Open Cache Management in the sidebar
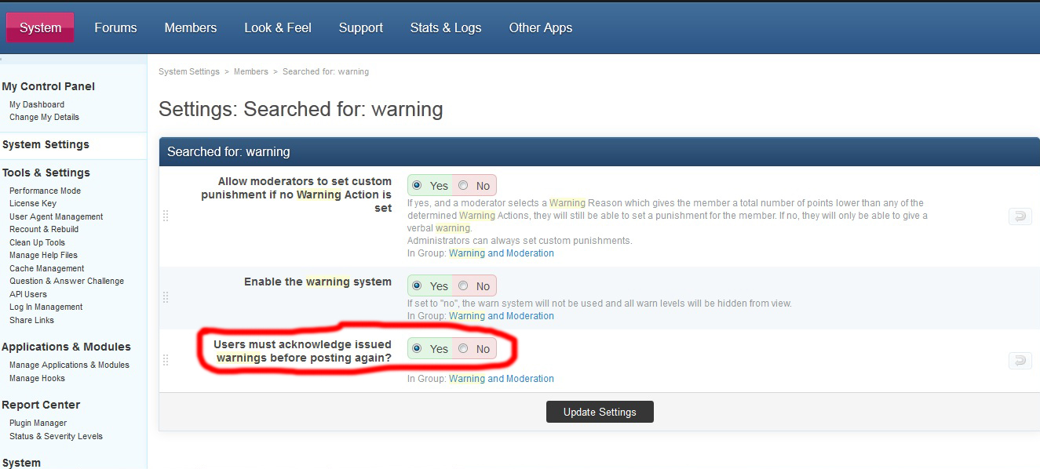 (x=46, y=268)
